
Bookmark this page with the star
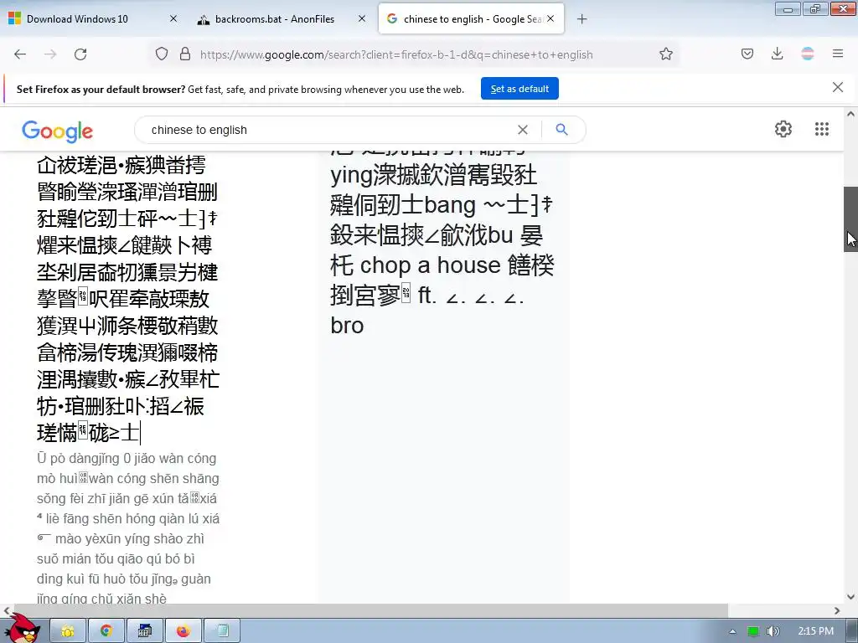tap(665, 54)
